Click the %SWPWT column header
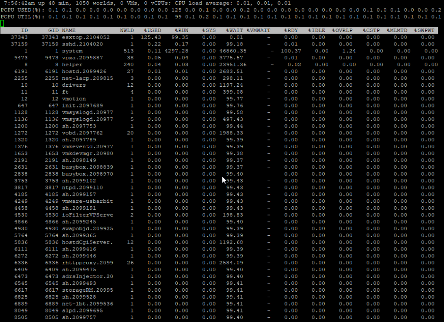Image resolution: width=444 pixels, height=322 pixels. point(424,30)
